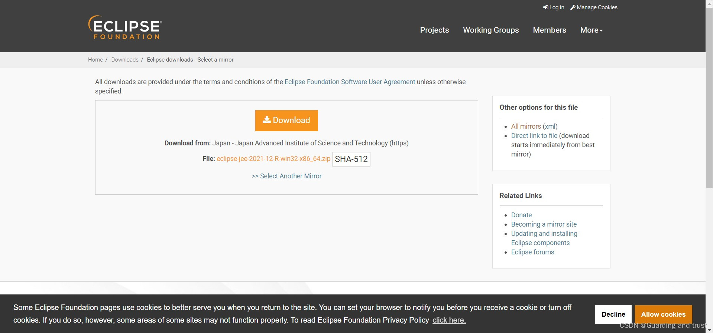Screen dimensions: 713x333
Task: Open the Eclipse forums link
Action: pyautogui.click(x=532, y=252)
